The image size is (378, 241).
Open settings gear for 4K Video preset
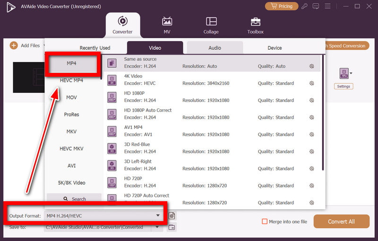tap(311, 83)
